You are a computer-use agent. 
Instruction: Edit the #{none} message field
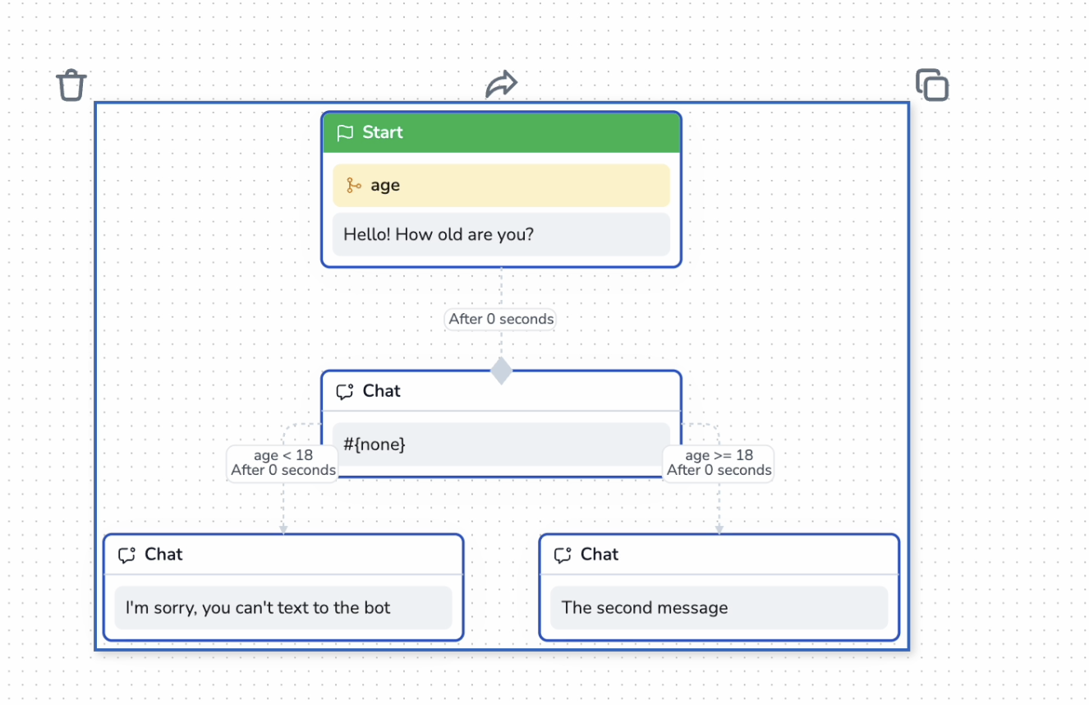coord(501,445)
